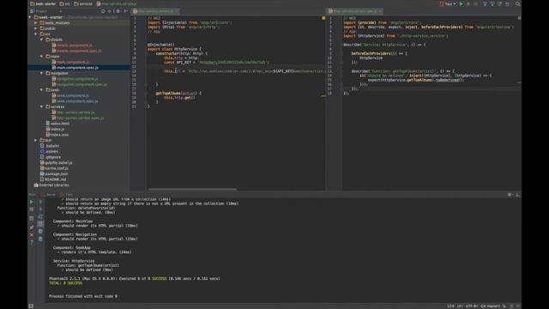Click the left editor horizontal scrollbar
549x309 pixels.
(x=192, y=190)
